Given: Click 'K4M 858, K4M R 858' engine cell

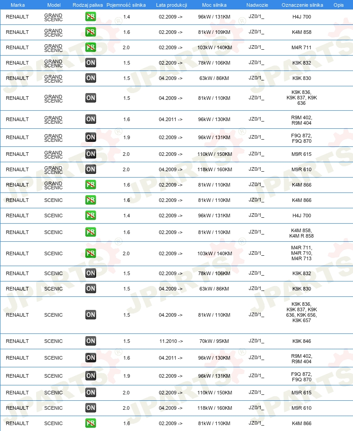Looking at the screenshot, I should click(302, 233).
